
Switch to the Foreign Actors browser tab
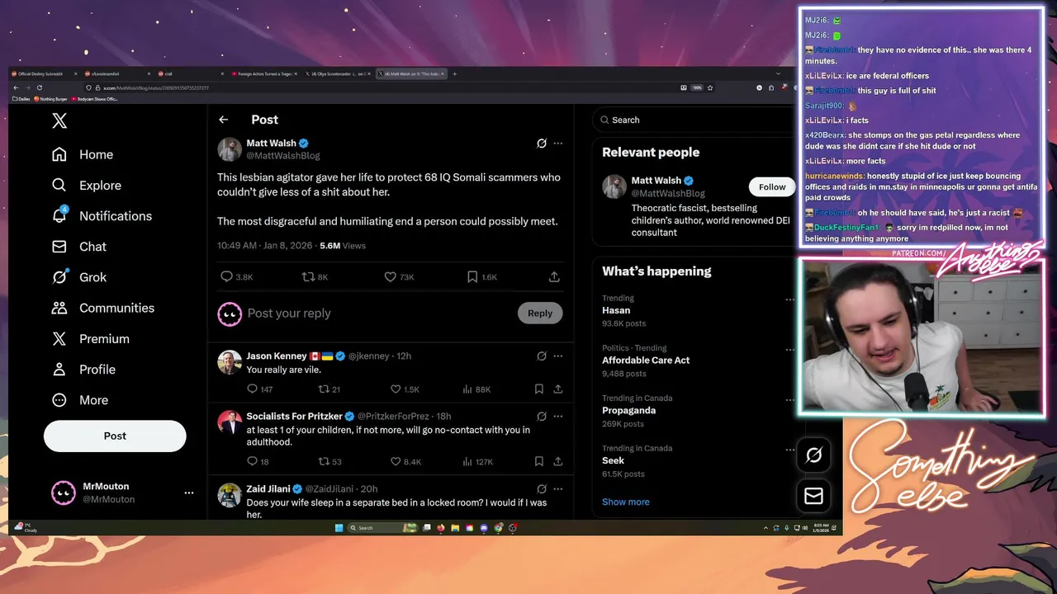point(266,74)
